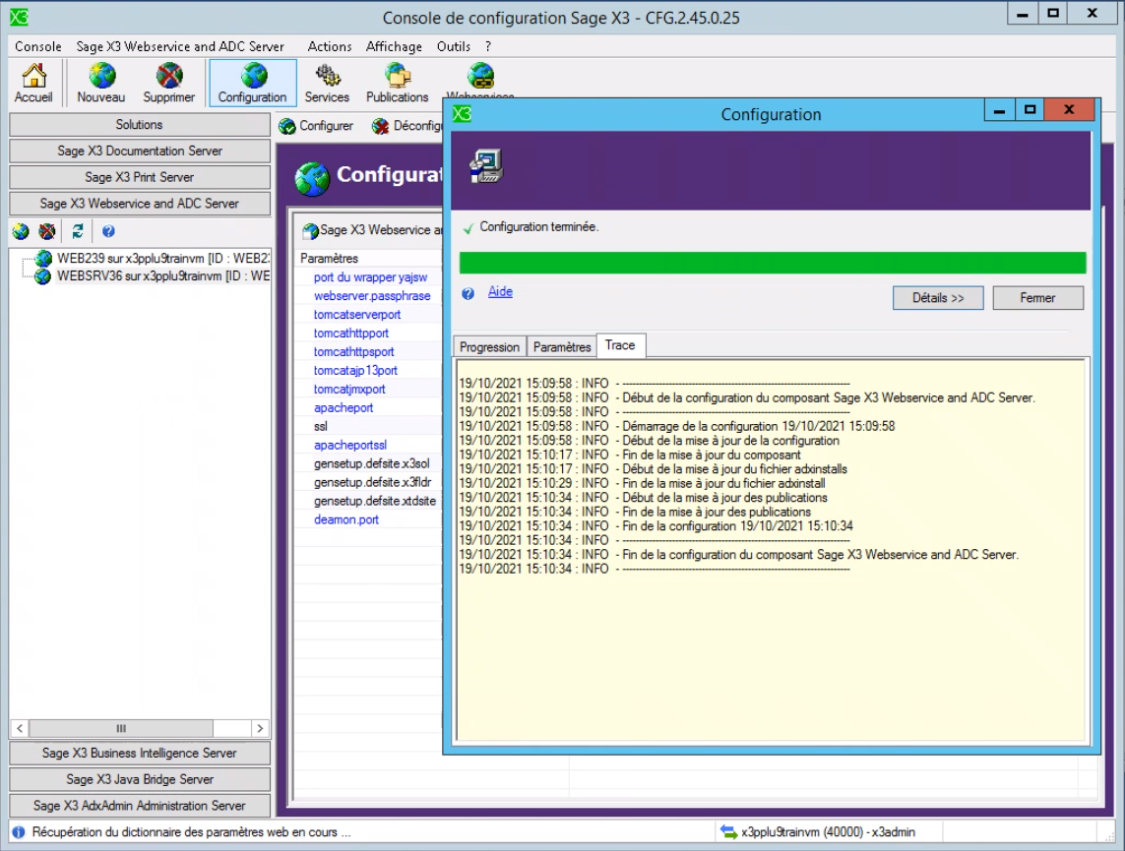
Task: Click the Fermer button
Action: (x=1037, y=298)
